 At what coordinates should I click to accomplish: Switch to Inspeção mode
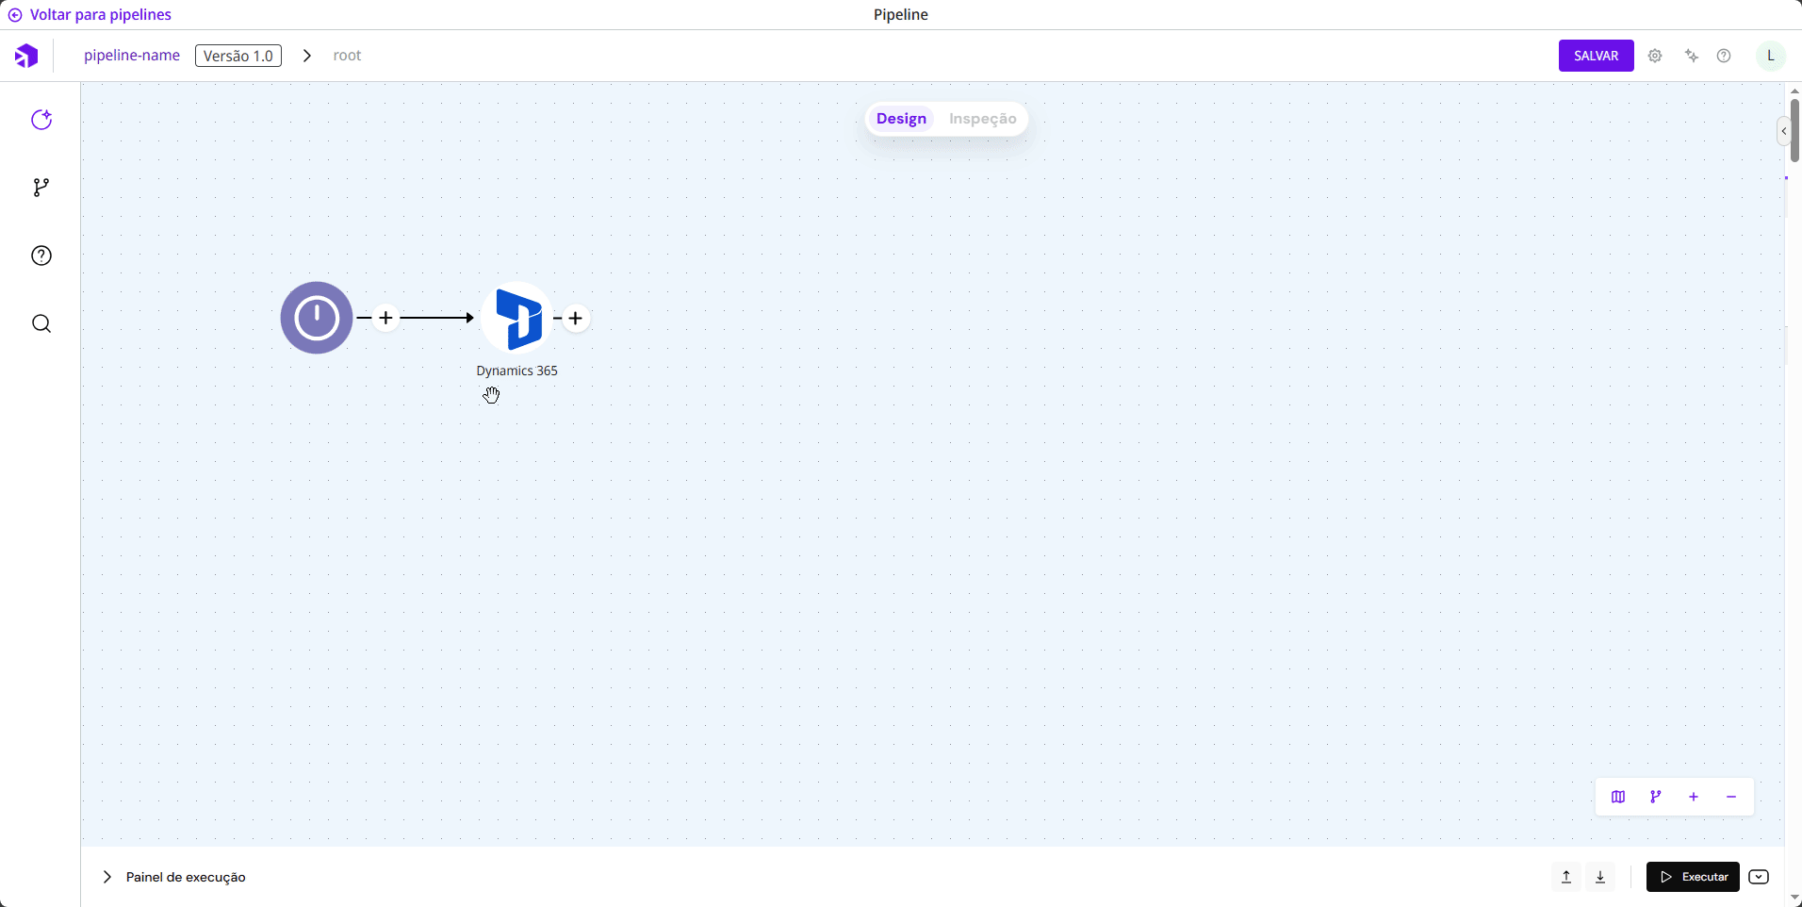[x=982, y=119]
